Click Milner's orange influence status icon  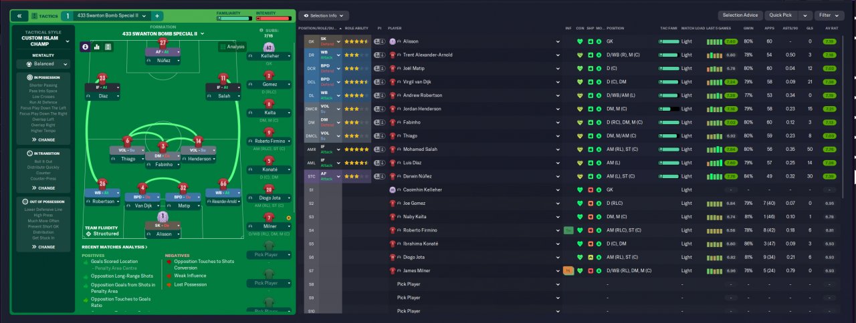pos(568,270)
